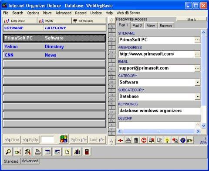Click the record panel horizontal scrollbar

pos(159,131)
